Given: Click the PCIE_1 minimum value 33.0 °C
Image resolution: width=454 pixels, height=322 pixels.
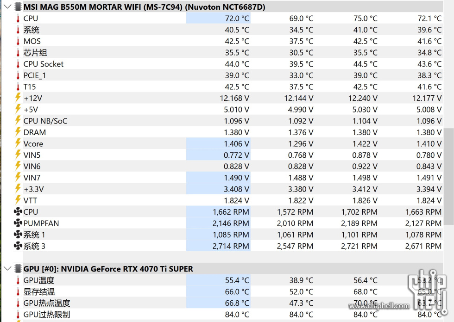Looking at the screenshot, I should pyautogui.click(x=301, y=75).
